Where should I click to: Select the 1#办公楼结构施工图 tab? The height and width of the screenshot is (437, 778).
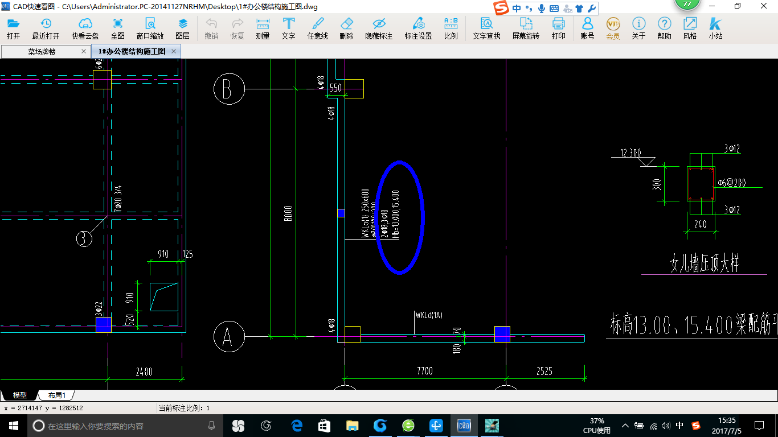132,51
